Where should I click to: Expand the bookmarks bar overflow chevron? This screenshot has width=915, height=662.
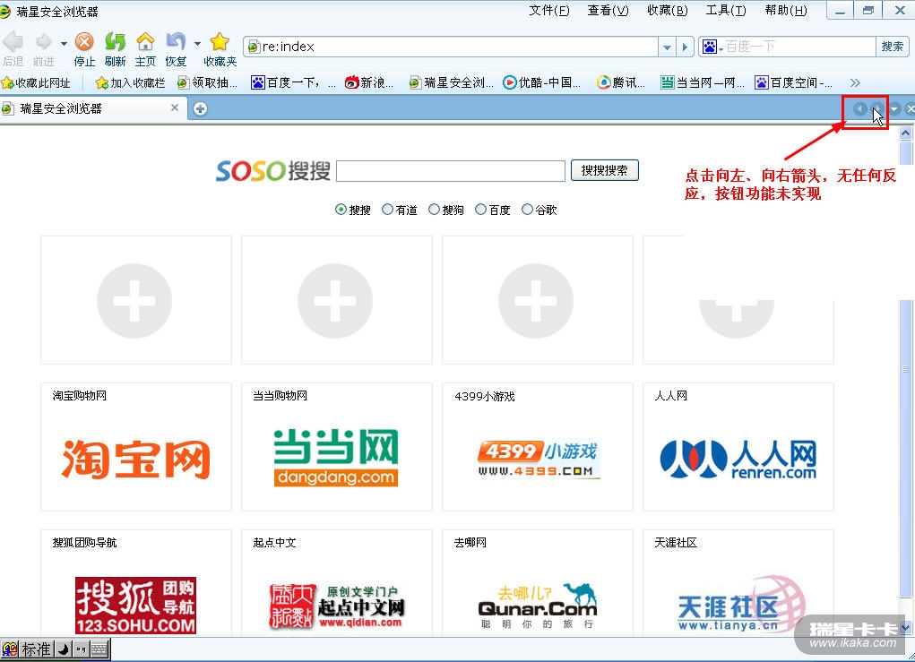(x=855, y=82)
